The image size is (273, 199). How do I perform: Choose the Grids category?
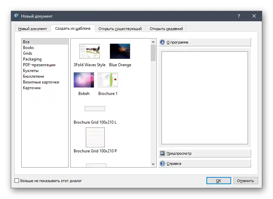click(x=45, y=53)
